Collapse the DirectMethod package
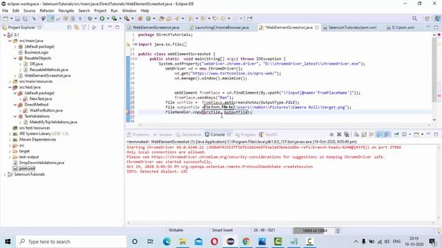442x248 pixels. tap(15, 105)
